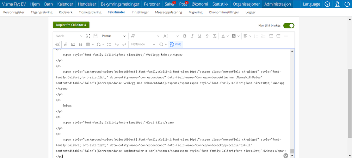Open the Bekymringsmeldinger menu

[120, 4]
